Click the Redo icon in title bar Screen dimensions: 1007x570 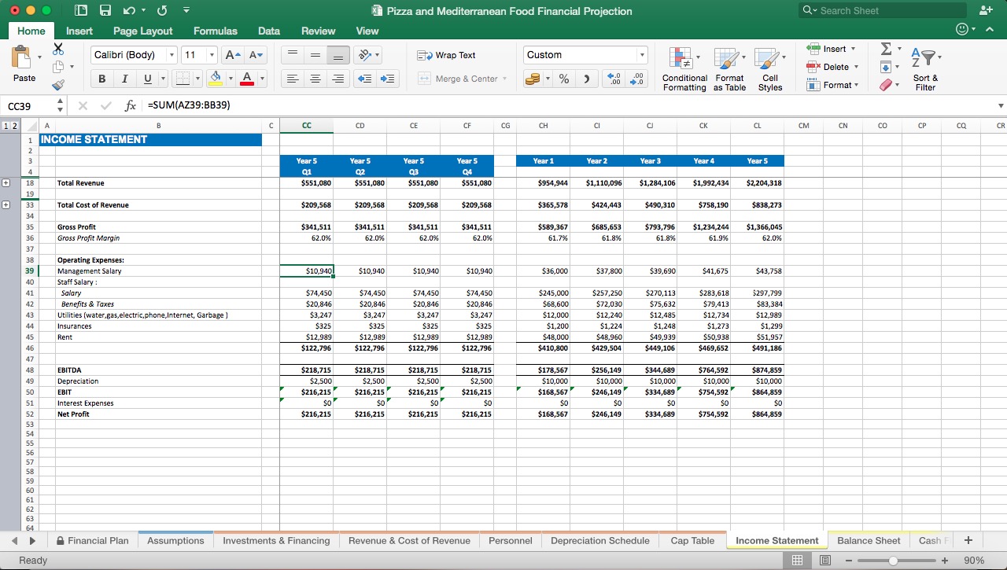pyautogui.click(x=162, y=10)
